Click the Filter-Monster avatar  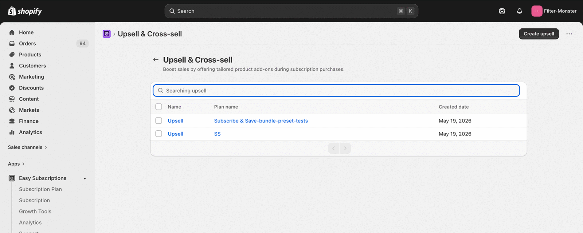click(537, 11)
